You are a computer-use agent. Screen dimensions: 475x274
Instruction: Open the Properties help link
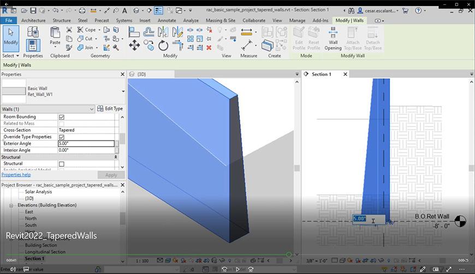coord(16,175)
